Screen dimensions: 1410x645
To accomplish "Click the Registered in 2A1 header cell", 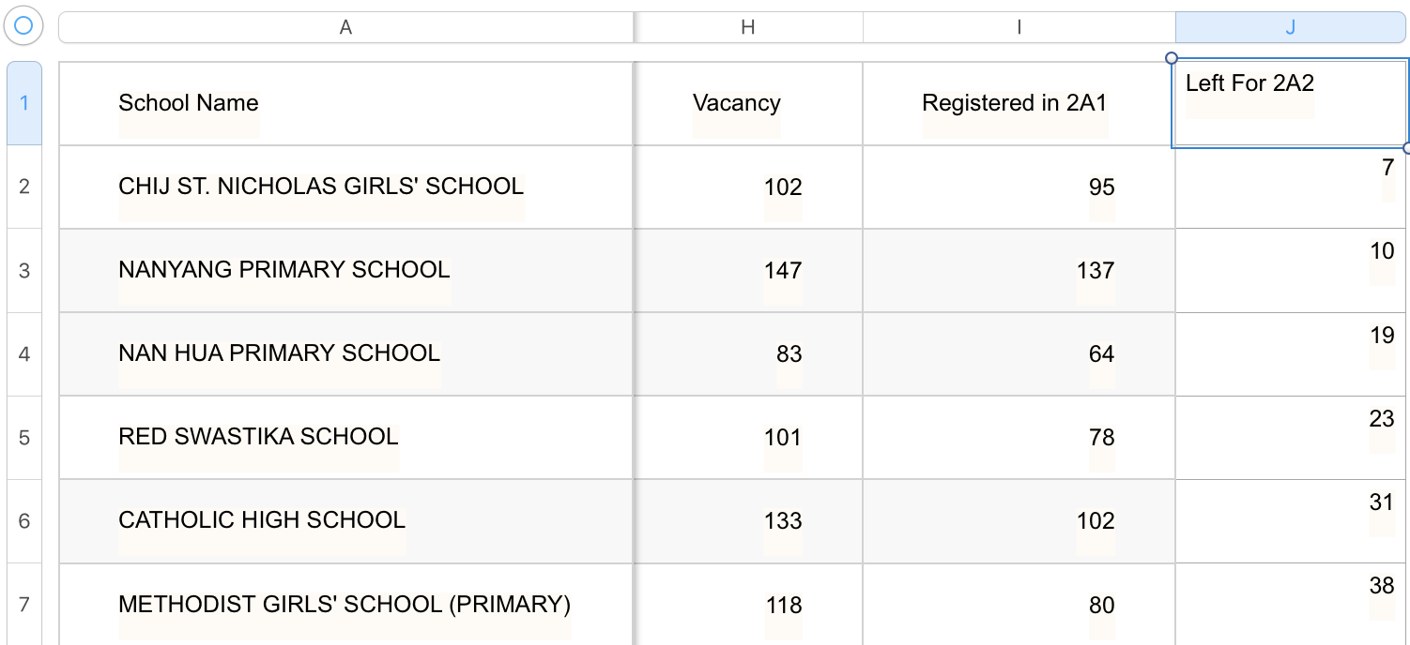I will [x=1019, y=103].
